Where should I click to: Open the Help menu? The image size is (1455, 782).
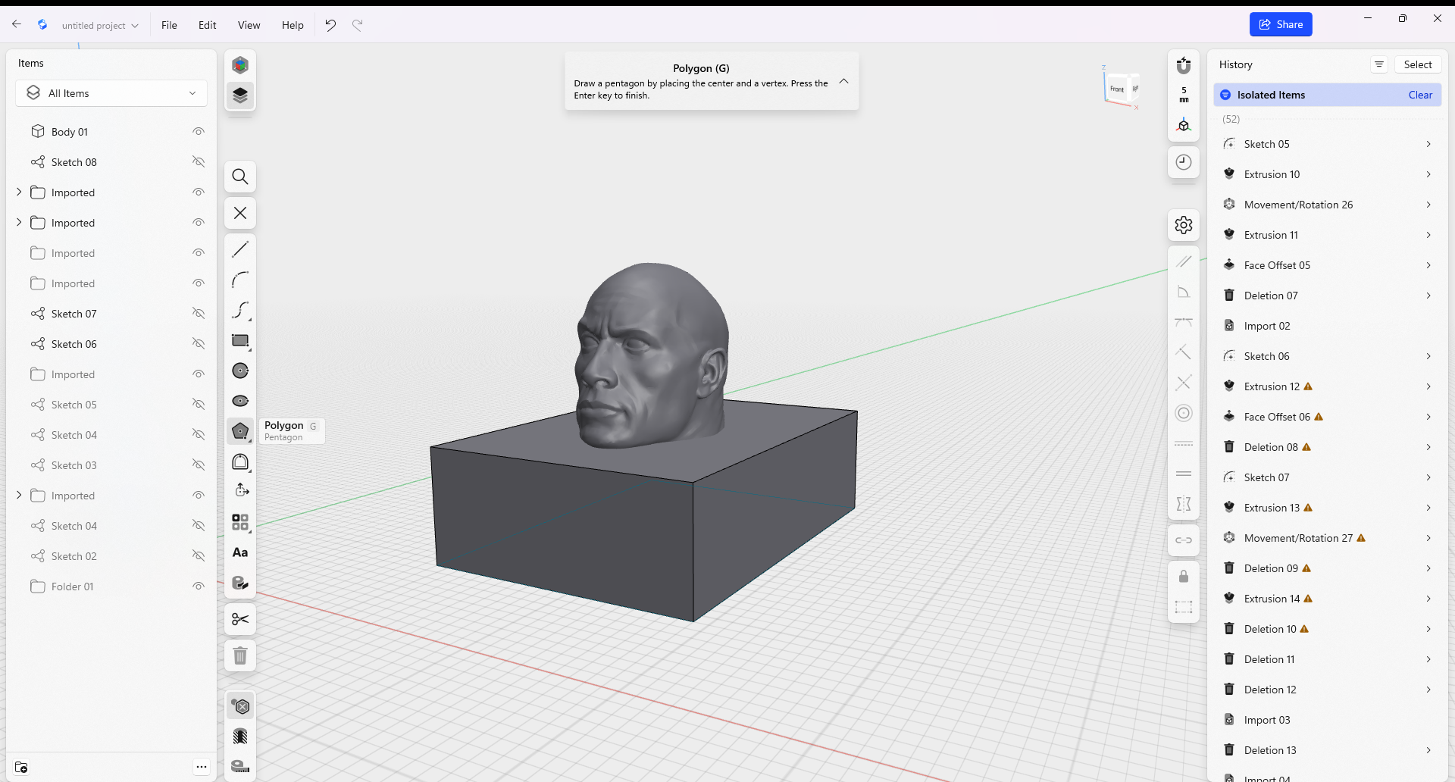pos(293,25)
